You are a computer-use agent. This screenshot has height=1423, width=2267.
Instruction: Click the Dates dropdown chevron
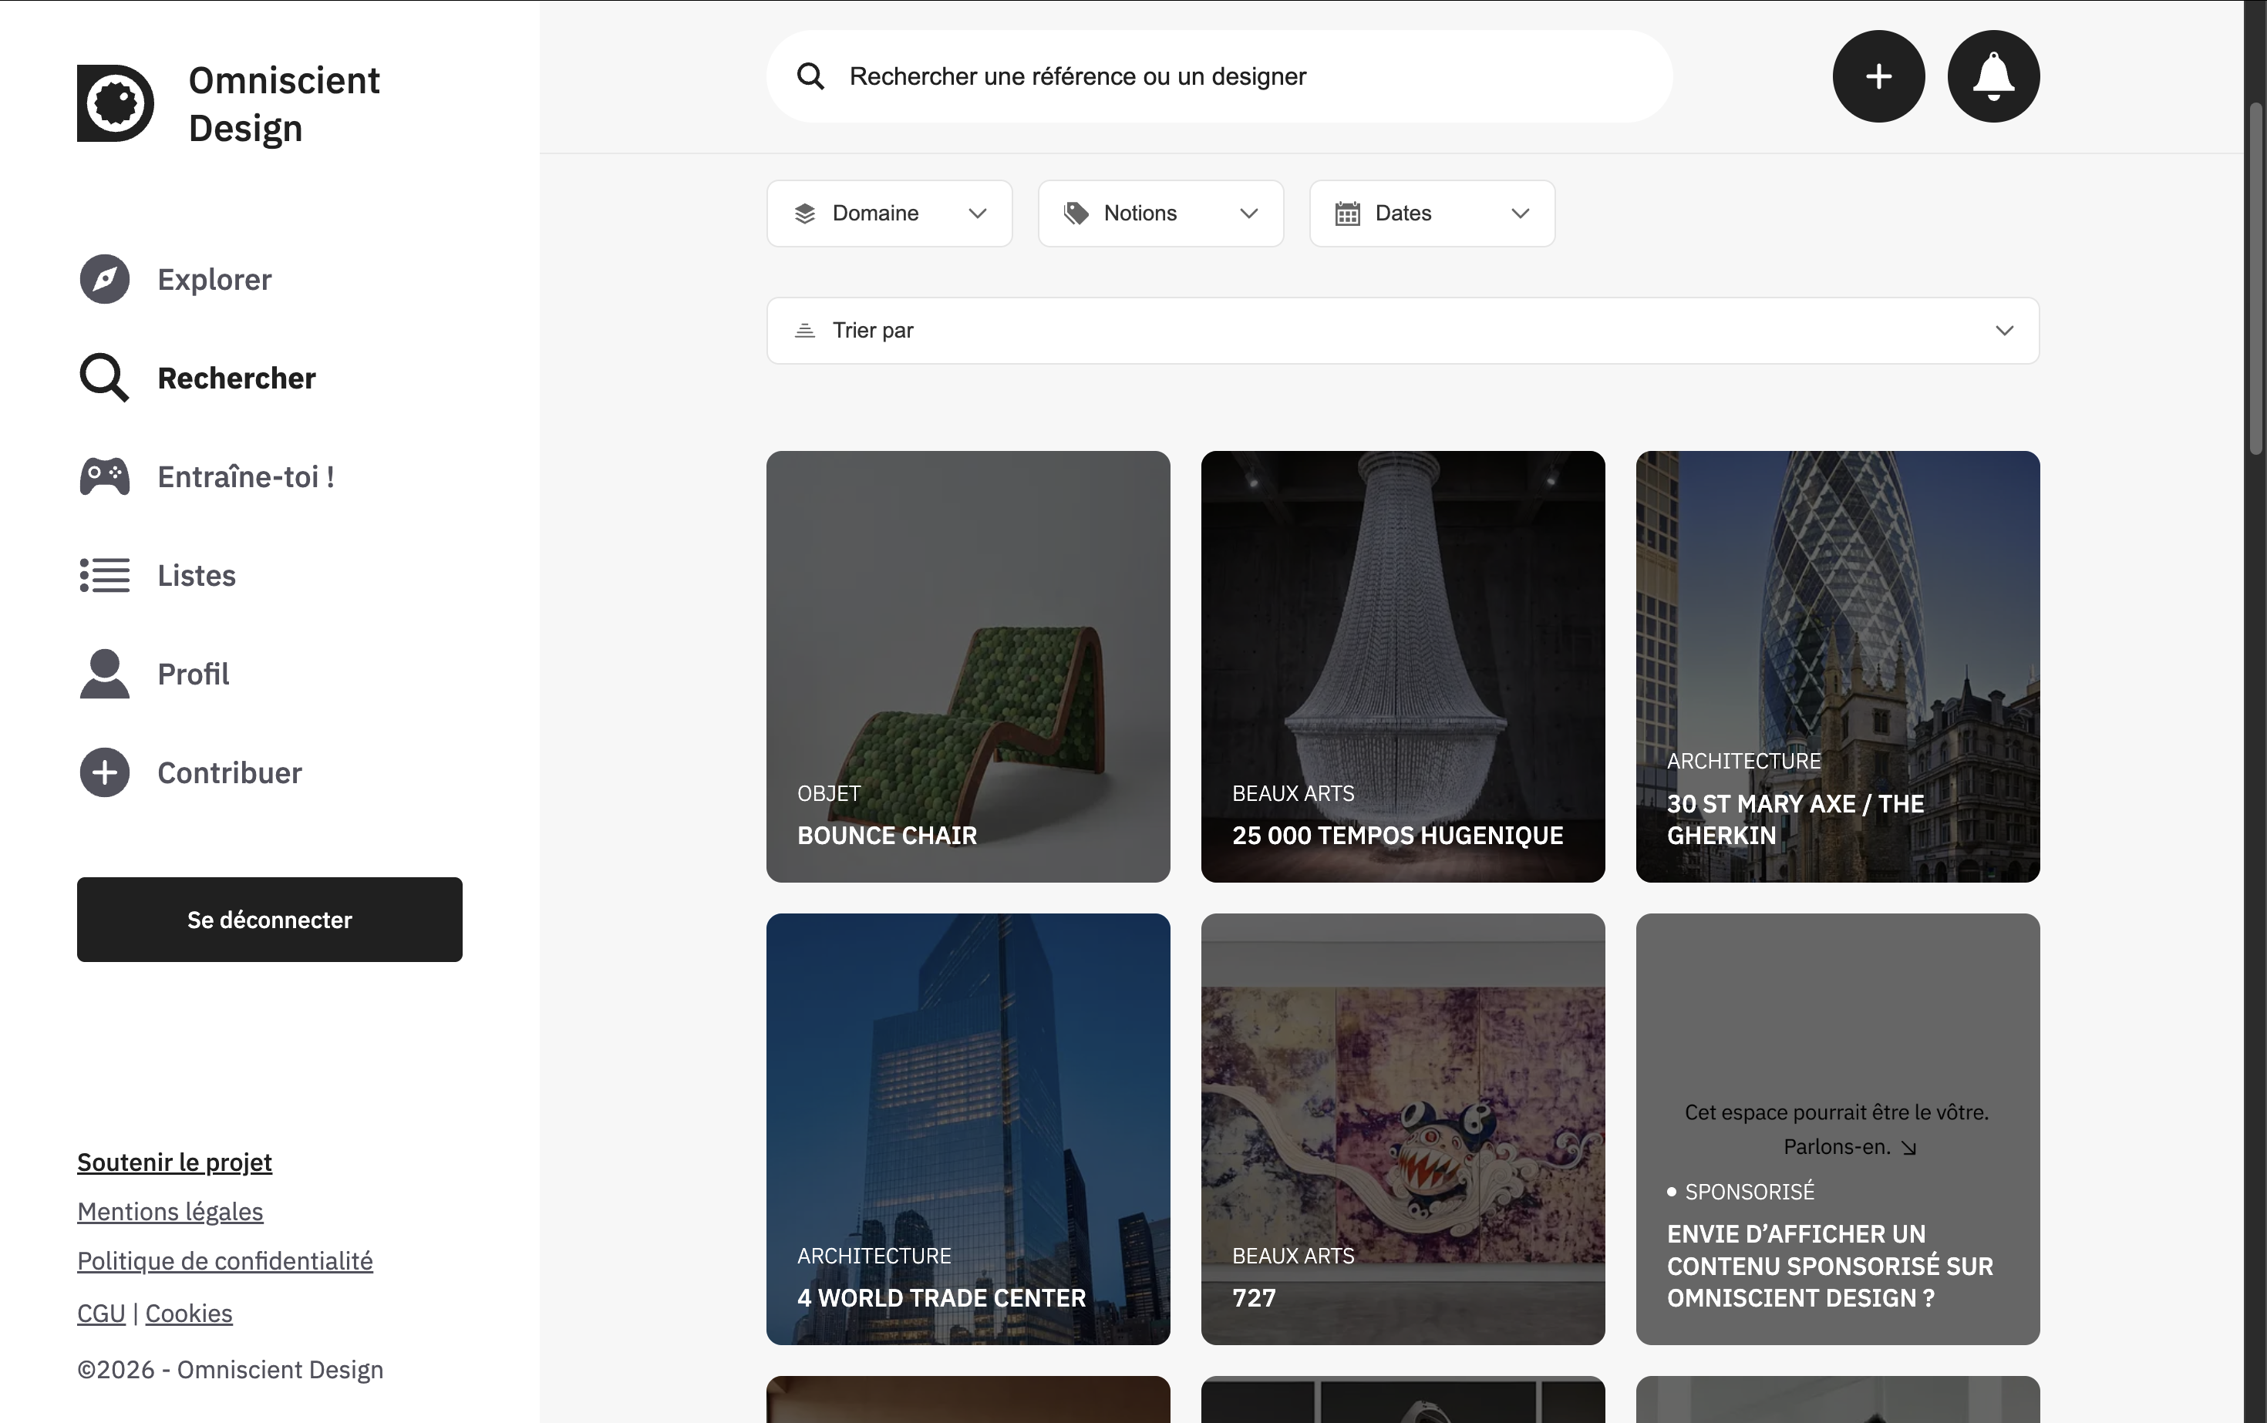[1521, 214]
